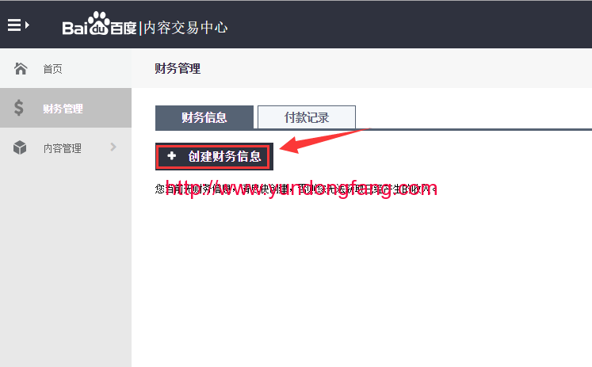Switch to the 付款记录 tab
This screenshot has width=592, height=367.
coord(307,117)
